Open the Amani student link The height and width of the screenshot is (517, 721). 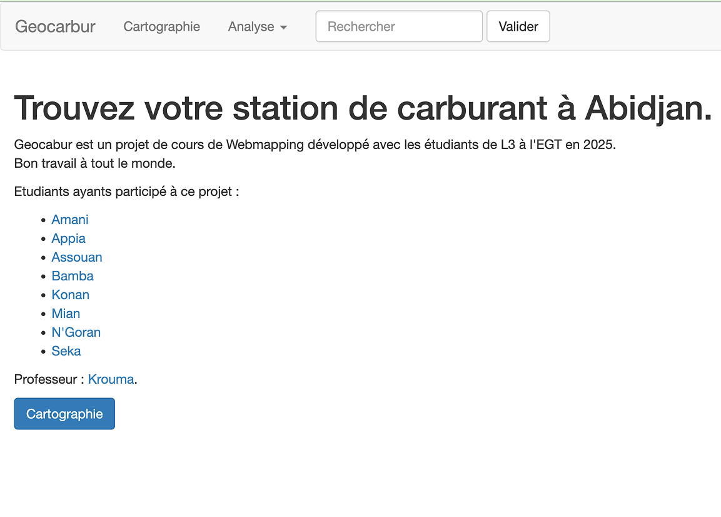click(x=70, y=220)
